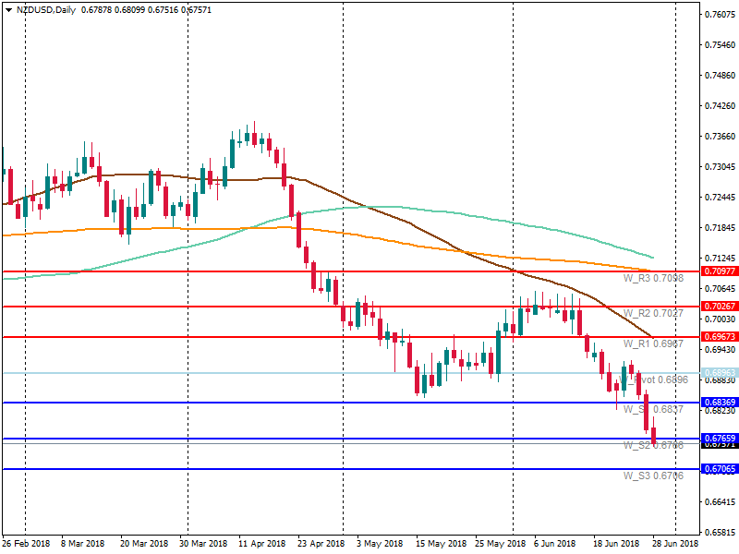Image resolution: width=739 pixels, height=554 pixels.
Task: Click the triangle icon beside NZDUSD,Daily title
Action: coord(8,10)
